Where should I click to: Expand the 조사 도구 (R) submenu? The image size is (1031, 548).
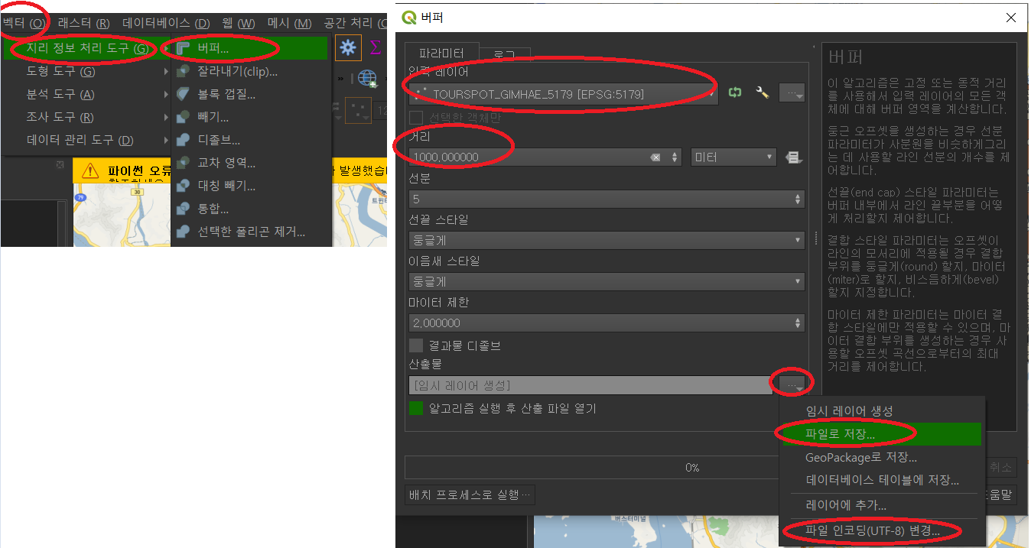(87, 118)
